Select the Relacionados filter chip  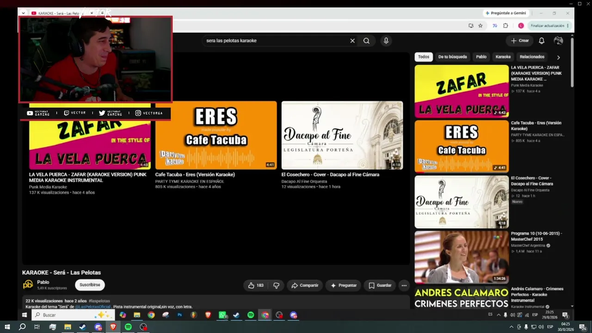point(532,57)
